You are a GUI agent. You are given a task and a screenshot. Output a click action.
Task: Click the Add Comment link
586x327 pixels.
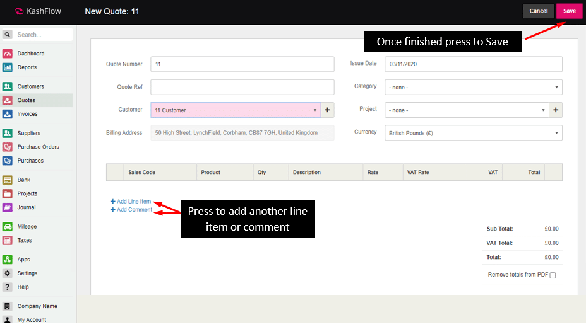point(134,210)
